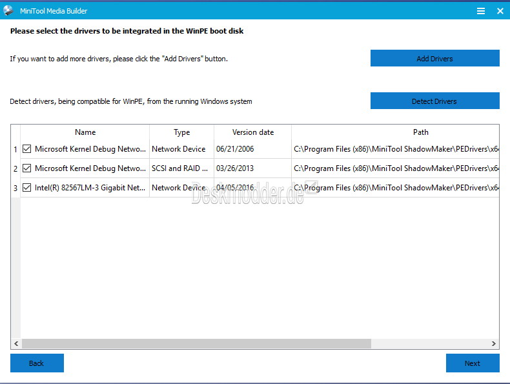Sort by the Version date column header
510x384 pixels.
[x=252, y=132]
